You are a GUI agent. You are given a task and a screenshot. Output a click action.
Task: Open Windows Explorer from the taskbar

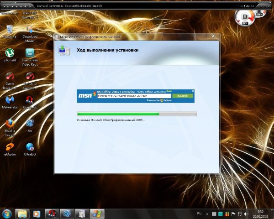[x=22, y=214]
